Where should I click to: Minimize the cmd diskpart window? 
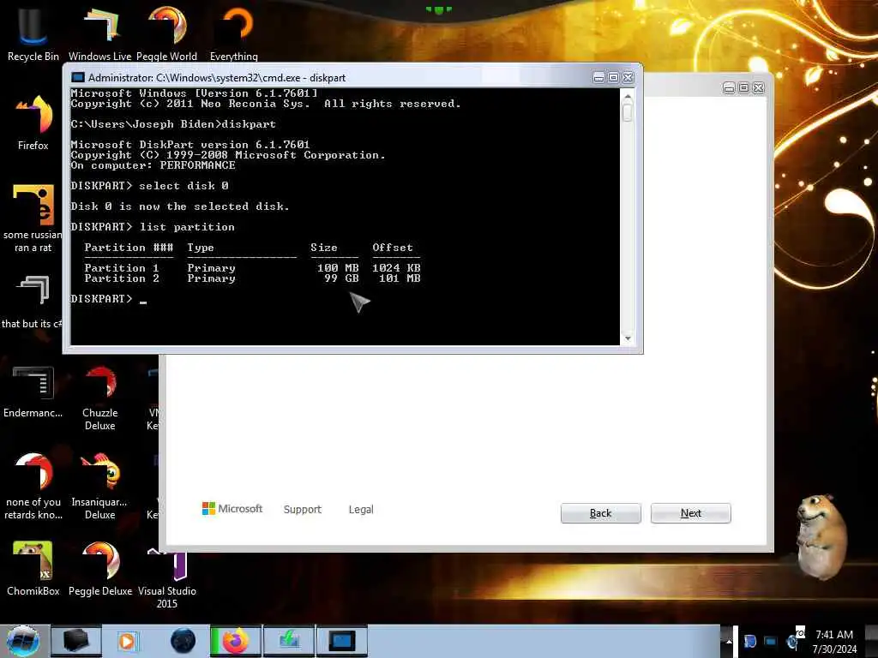pos(598,78)
